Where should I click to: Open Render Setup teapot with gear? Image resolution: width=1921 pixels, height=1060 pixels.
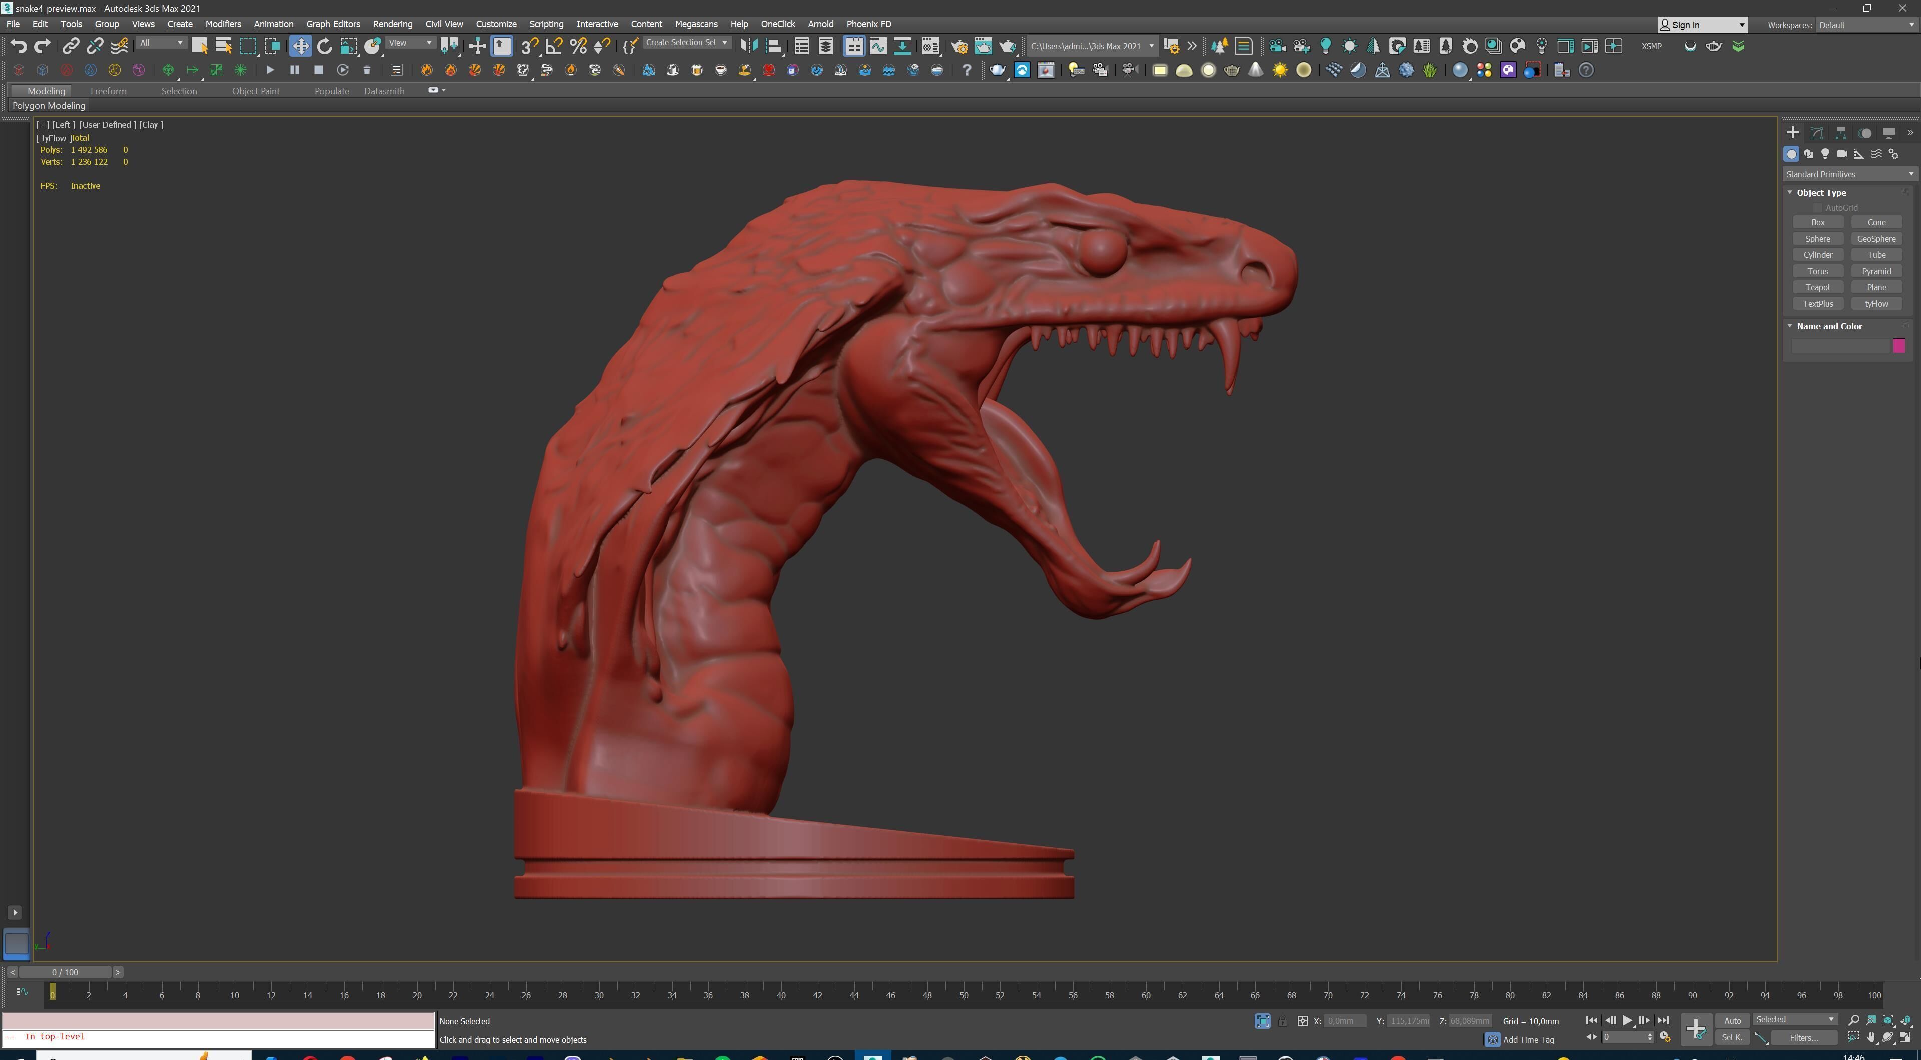point(959,46)
